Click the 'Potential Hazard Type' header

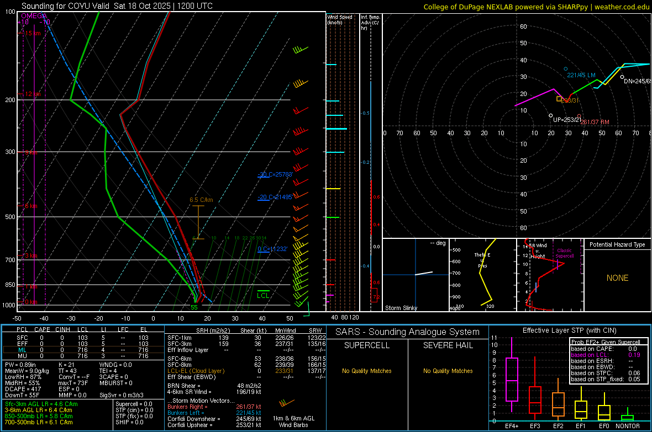[617, 244]
